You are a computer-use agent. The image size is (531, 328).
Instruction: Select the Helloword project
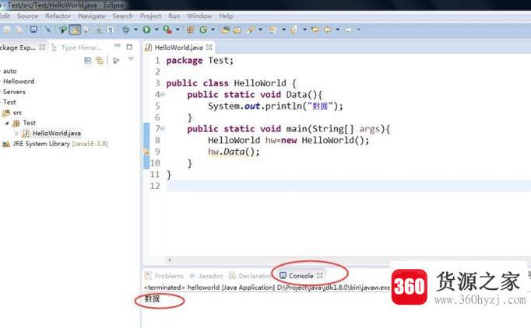coord(19,81)
